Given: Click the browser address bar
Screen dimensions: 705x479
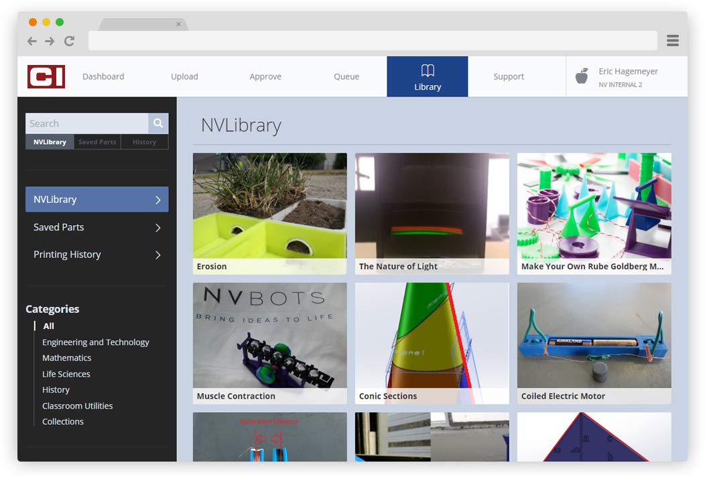Looking at the screenshot, I should (373, 41).
